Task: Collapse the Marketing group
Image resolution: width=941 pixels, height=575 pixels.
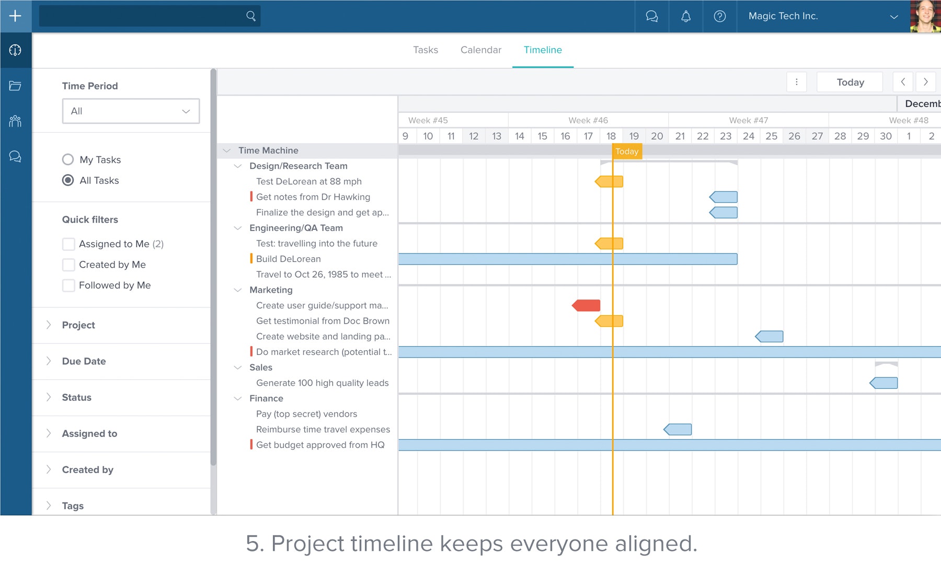Action: (238, 290)
